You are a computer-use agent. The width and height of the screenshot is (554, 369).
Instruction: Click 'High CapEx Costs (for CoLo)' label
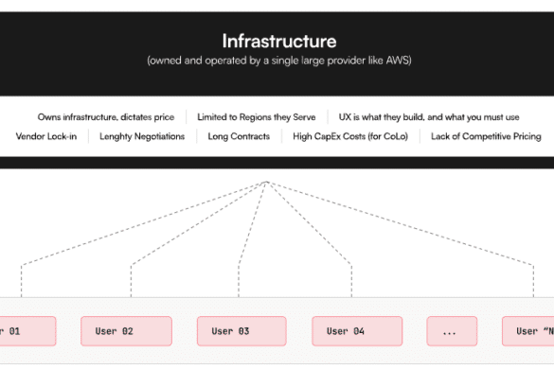click(x=350, y=136)
